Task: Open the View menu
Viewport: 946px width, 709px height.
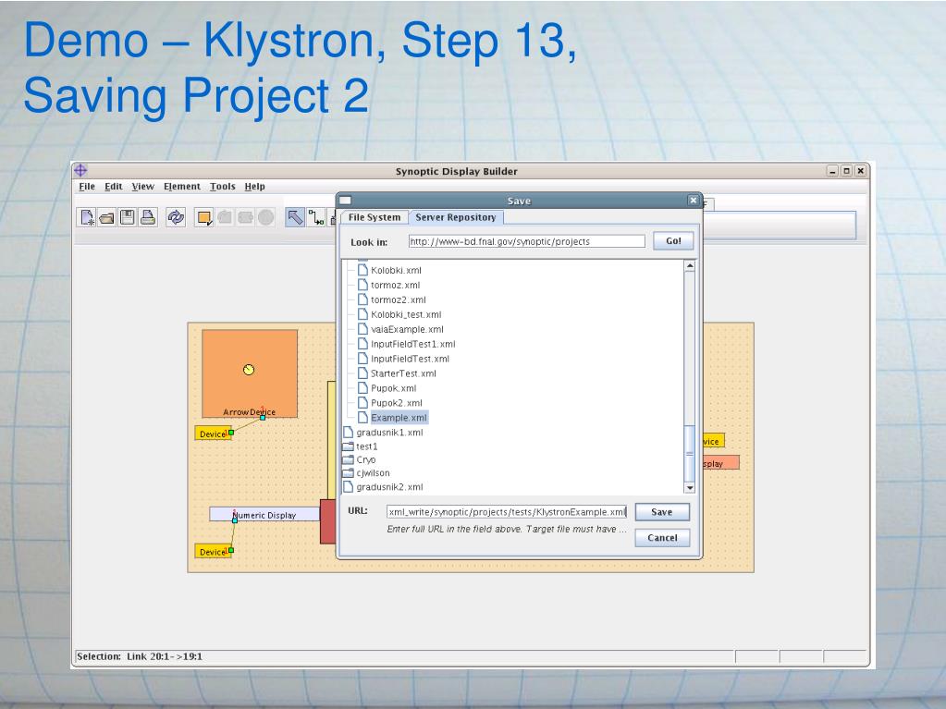Action: 143,187
